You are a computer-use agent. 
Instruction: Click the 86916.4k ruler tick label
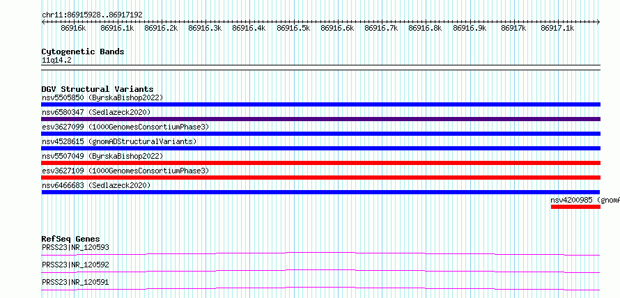pos(249,28)
